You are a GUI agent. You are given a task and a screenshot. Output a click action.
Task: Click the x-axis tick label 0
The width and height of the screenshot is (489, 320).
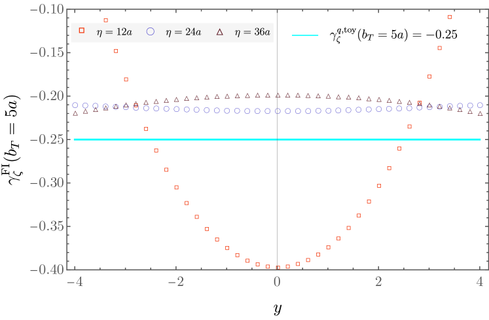(277, 282)
